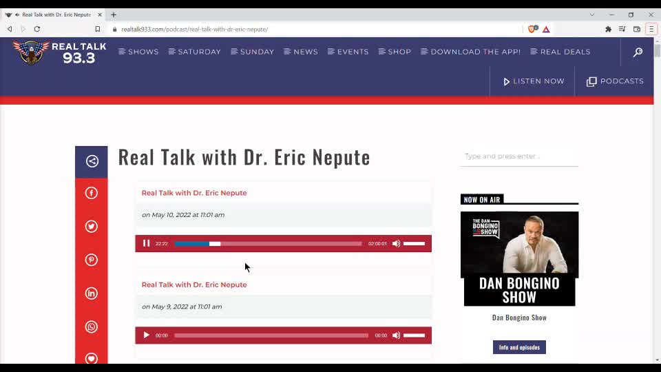Screen dimensions: 661x372
Task: Open the Shows menu
Action: pyautogui.click(x=138, y=52)
